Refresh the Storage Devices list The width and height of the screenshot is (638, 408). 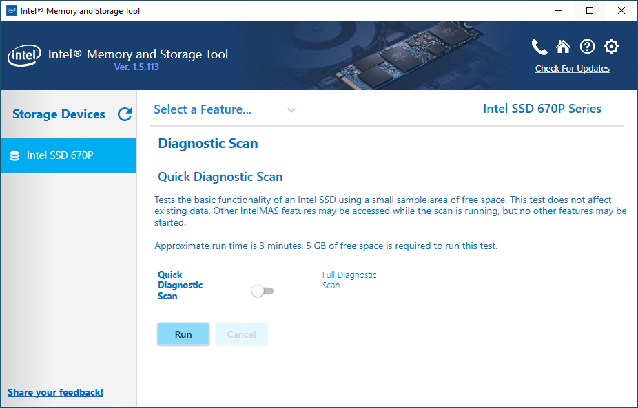coord(125,114)
